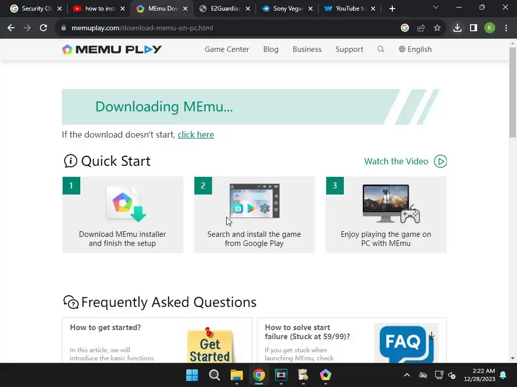Click the FAQ speech bubble image
The width and height of the screenshot is (517, 387).
[x=406, y=344]
